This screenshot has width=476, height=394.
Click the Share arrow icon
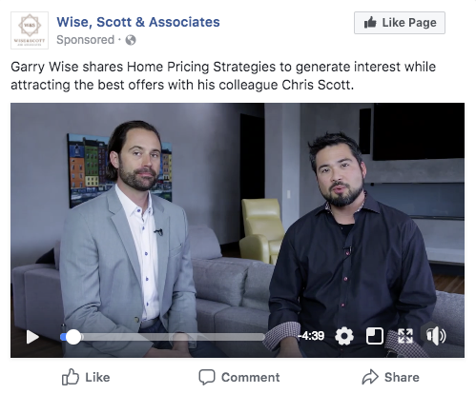click(370, 377)
